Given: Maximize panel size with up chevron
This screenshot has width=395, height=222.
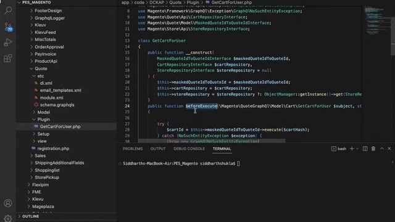Looking at the screenshot, I should click(x=382, y=149).
